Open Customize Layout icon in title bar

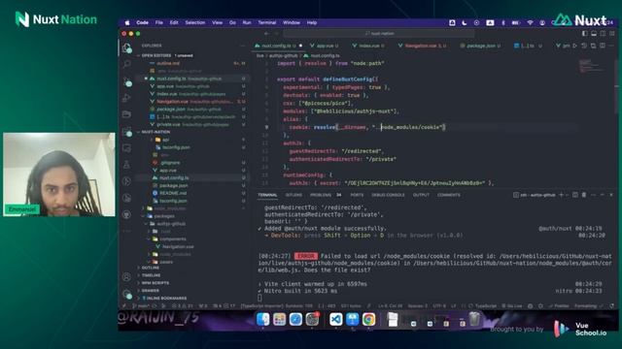pyautogui.click(x=612, y=34)
